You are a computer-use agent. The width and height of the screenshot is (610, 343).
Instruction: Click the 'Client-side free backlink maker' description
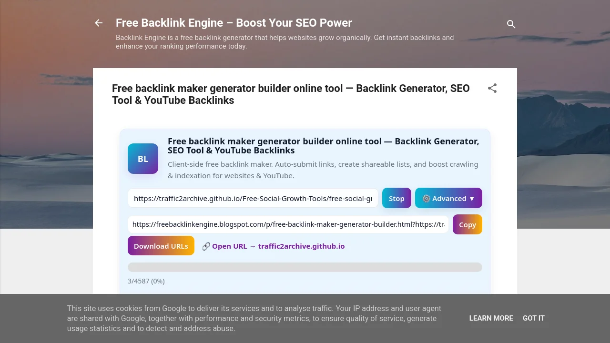pos(323,170)
